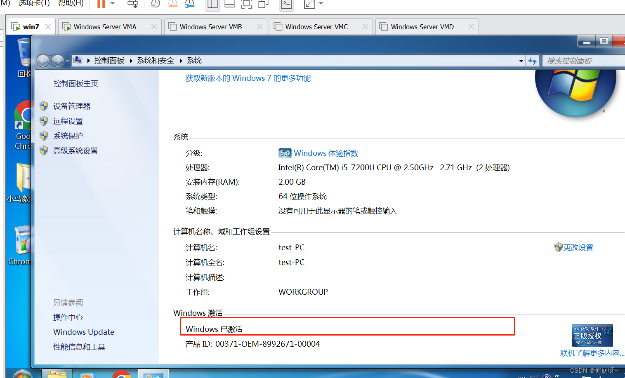Close the Windows Server VMD tab
Image resolution: width=625 pixels, height=378 pixels.
pos(471,26)
